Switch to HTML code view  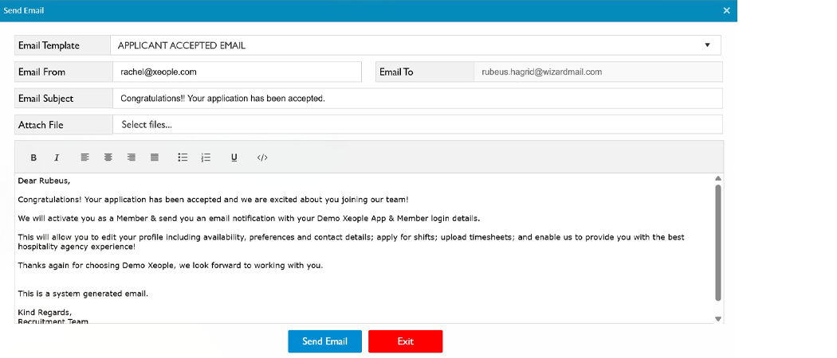click(x=262, y=158)
